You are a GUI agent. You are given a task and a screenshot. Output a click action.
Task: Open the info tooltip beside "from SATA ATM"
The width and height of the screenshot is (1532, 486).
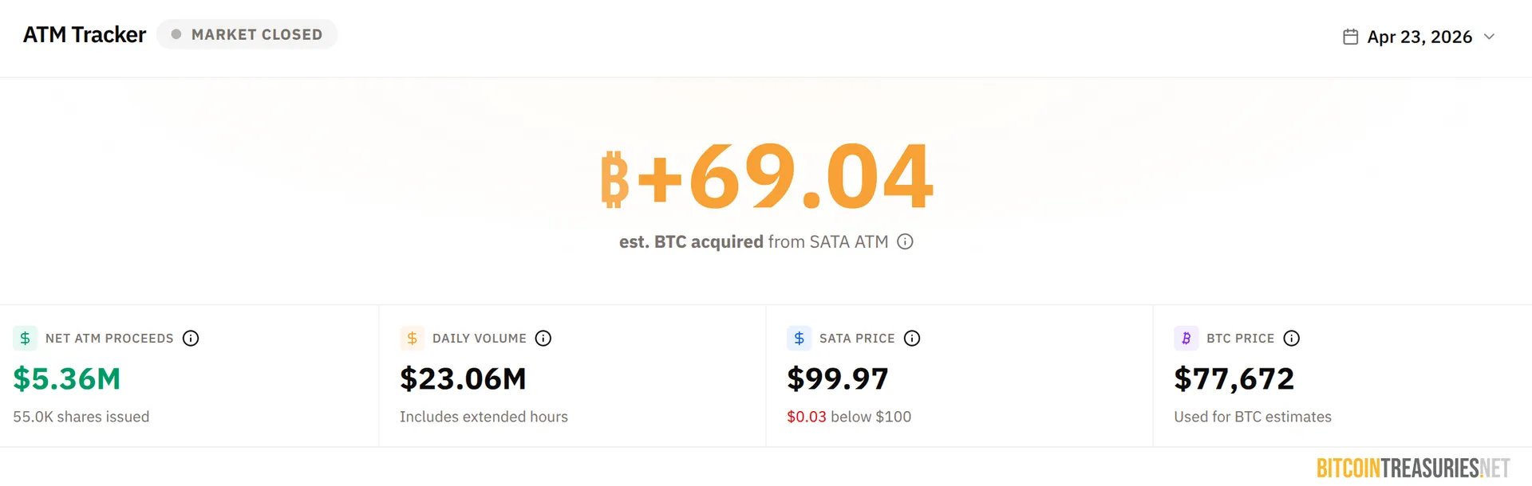click(x=906, y=242)
